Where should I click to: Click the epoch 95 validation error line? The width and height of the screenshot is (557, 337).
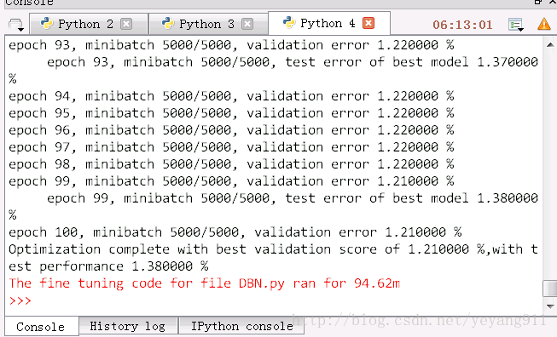pos(231,113)
